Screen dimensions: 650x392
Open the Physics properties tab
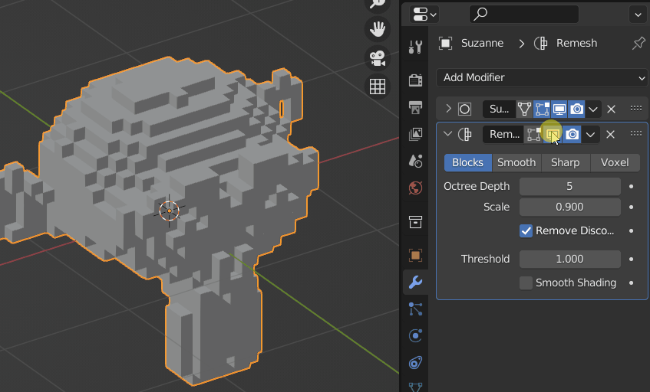[x=415, y=335]
